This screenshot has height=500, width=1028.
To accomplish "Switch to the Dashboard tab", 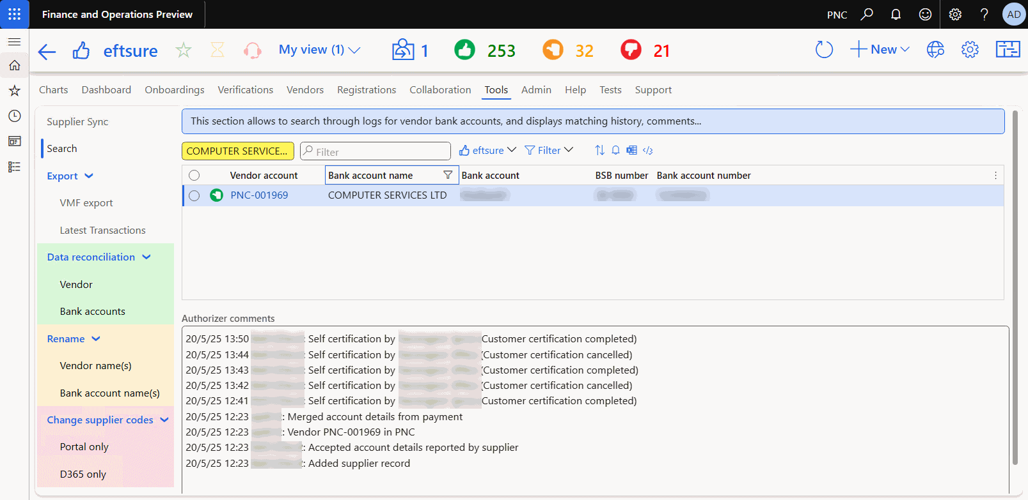I will pos(106,90).
